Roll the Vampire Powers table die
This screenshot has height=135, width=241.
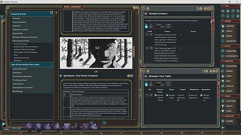[146, 27]
